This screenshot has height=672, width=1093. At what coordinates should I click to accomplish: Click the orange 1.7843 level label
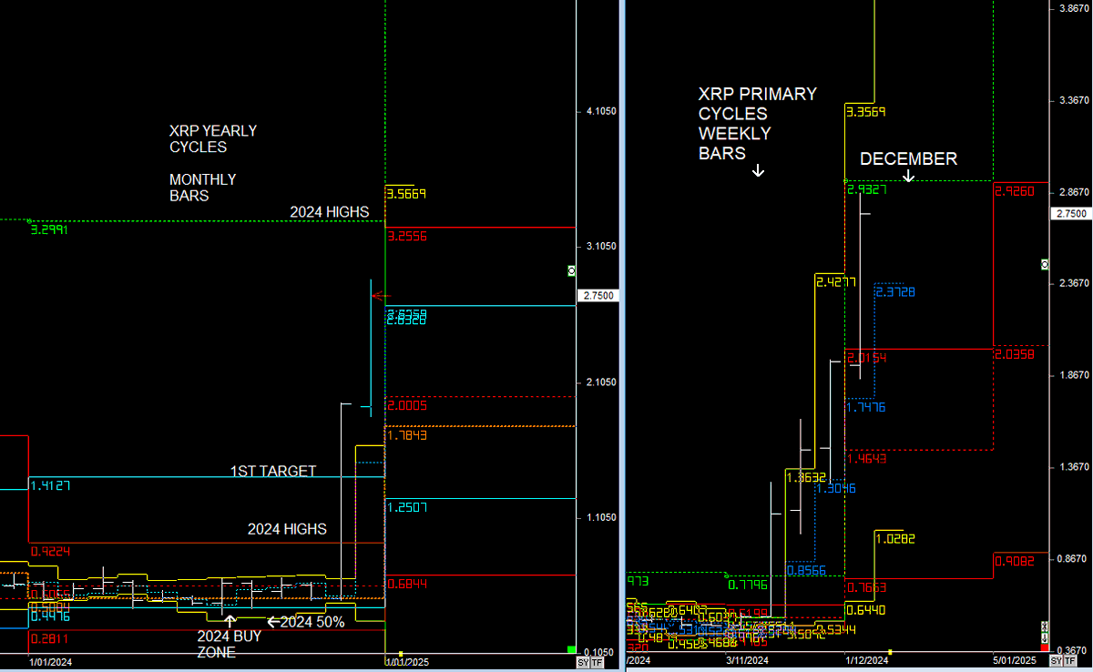point(407,435)
